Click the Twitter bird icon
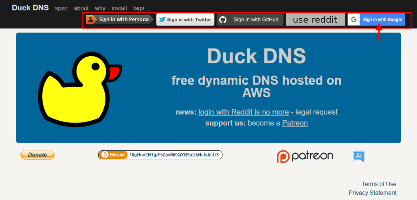417x200 pixels. coord(162,20)
